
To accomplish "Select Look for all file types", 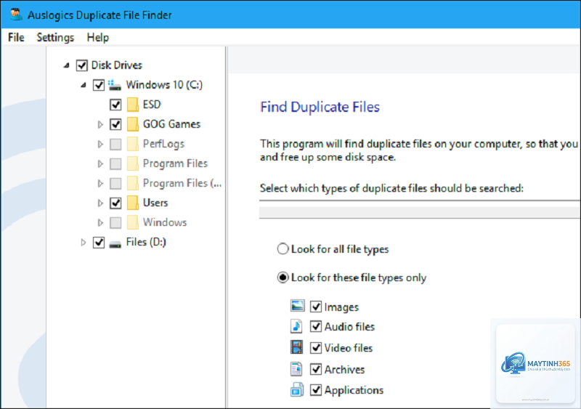I will click(x=283, y=248).
